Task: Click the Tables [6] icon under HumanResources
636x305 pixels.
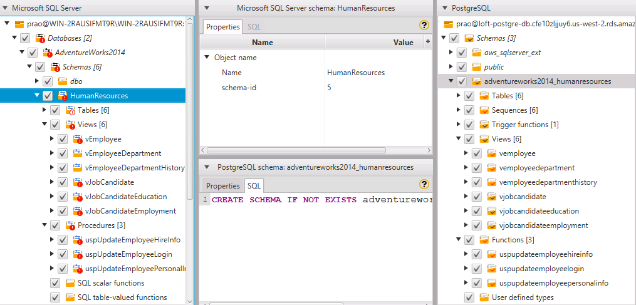Action: (x=70, y=110)
